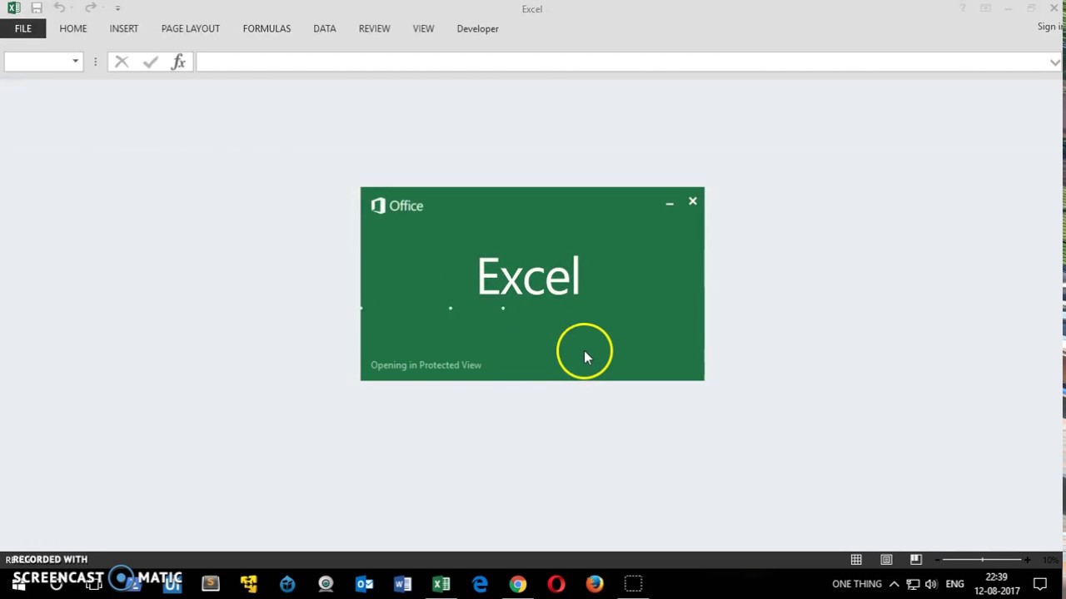Click Excel icon in the taskbar

[x=441, y=584]
